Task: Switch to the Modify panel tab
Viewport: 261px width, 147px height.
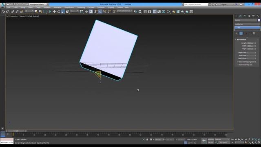Action: [240, 16]
